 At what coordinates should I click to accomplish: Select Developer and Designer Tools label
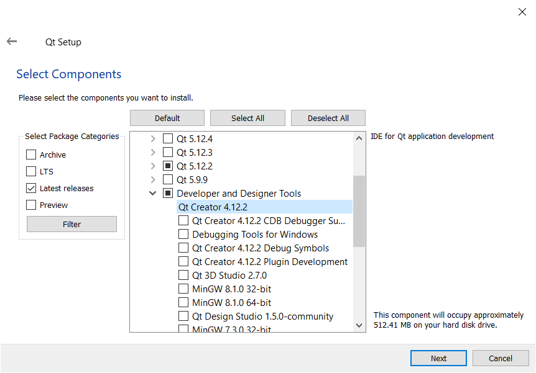(239, 194)
